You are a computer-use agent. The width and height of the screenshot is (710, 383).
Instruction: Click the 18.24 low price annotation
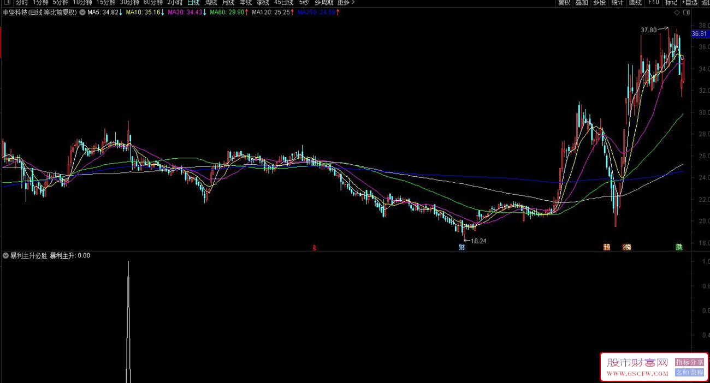click(x=478, y=241)
